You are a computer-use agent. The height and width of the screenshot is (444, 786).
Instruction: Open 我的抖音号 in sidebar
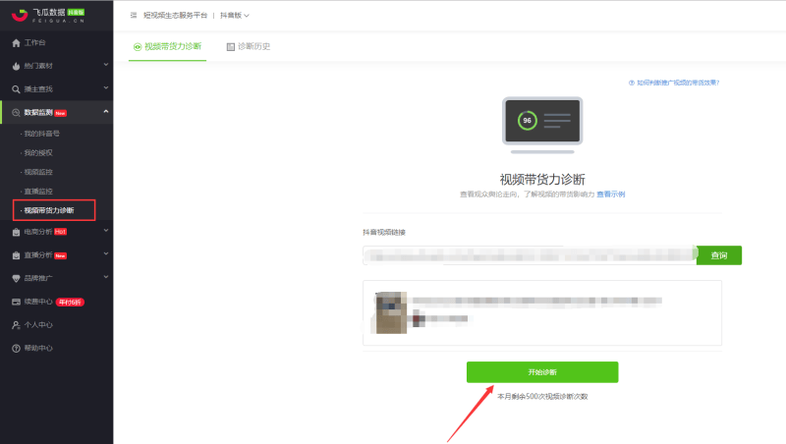coord(41,134)
